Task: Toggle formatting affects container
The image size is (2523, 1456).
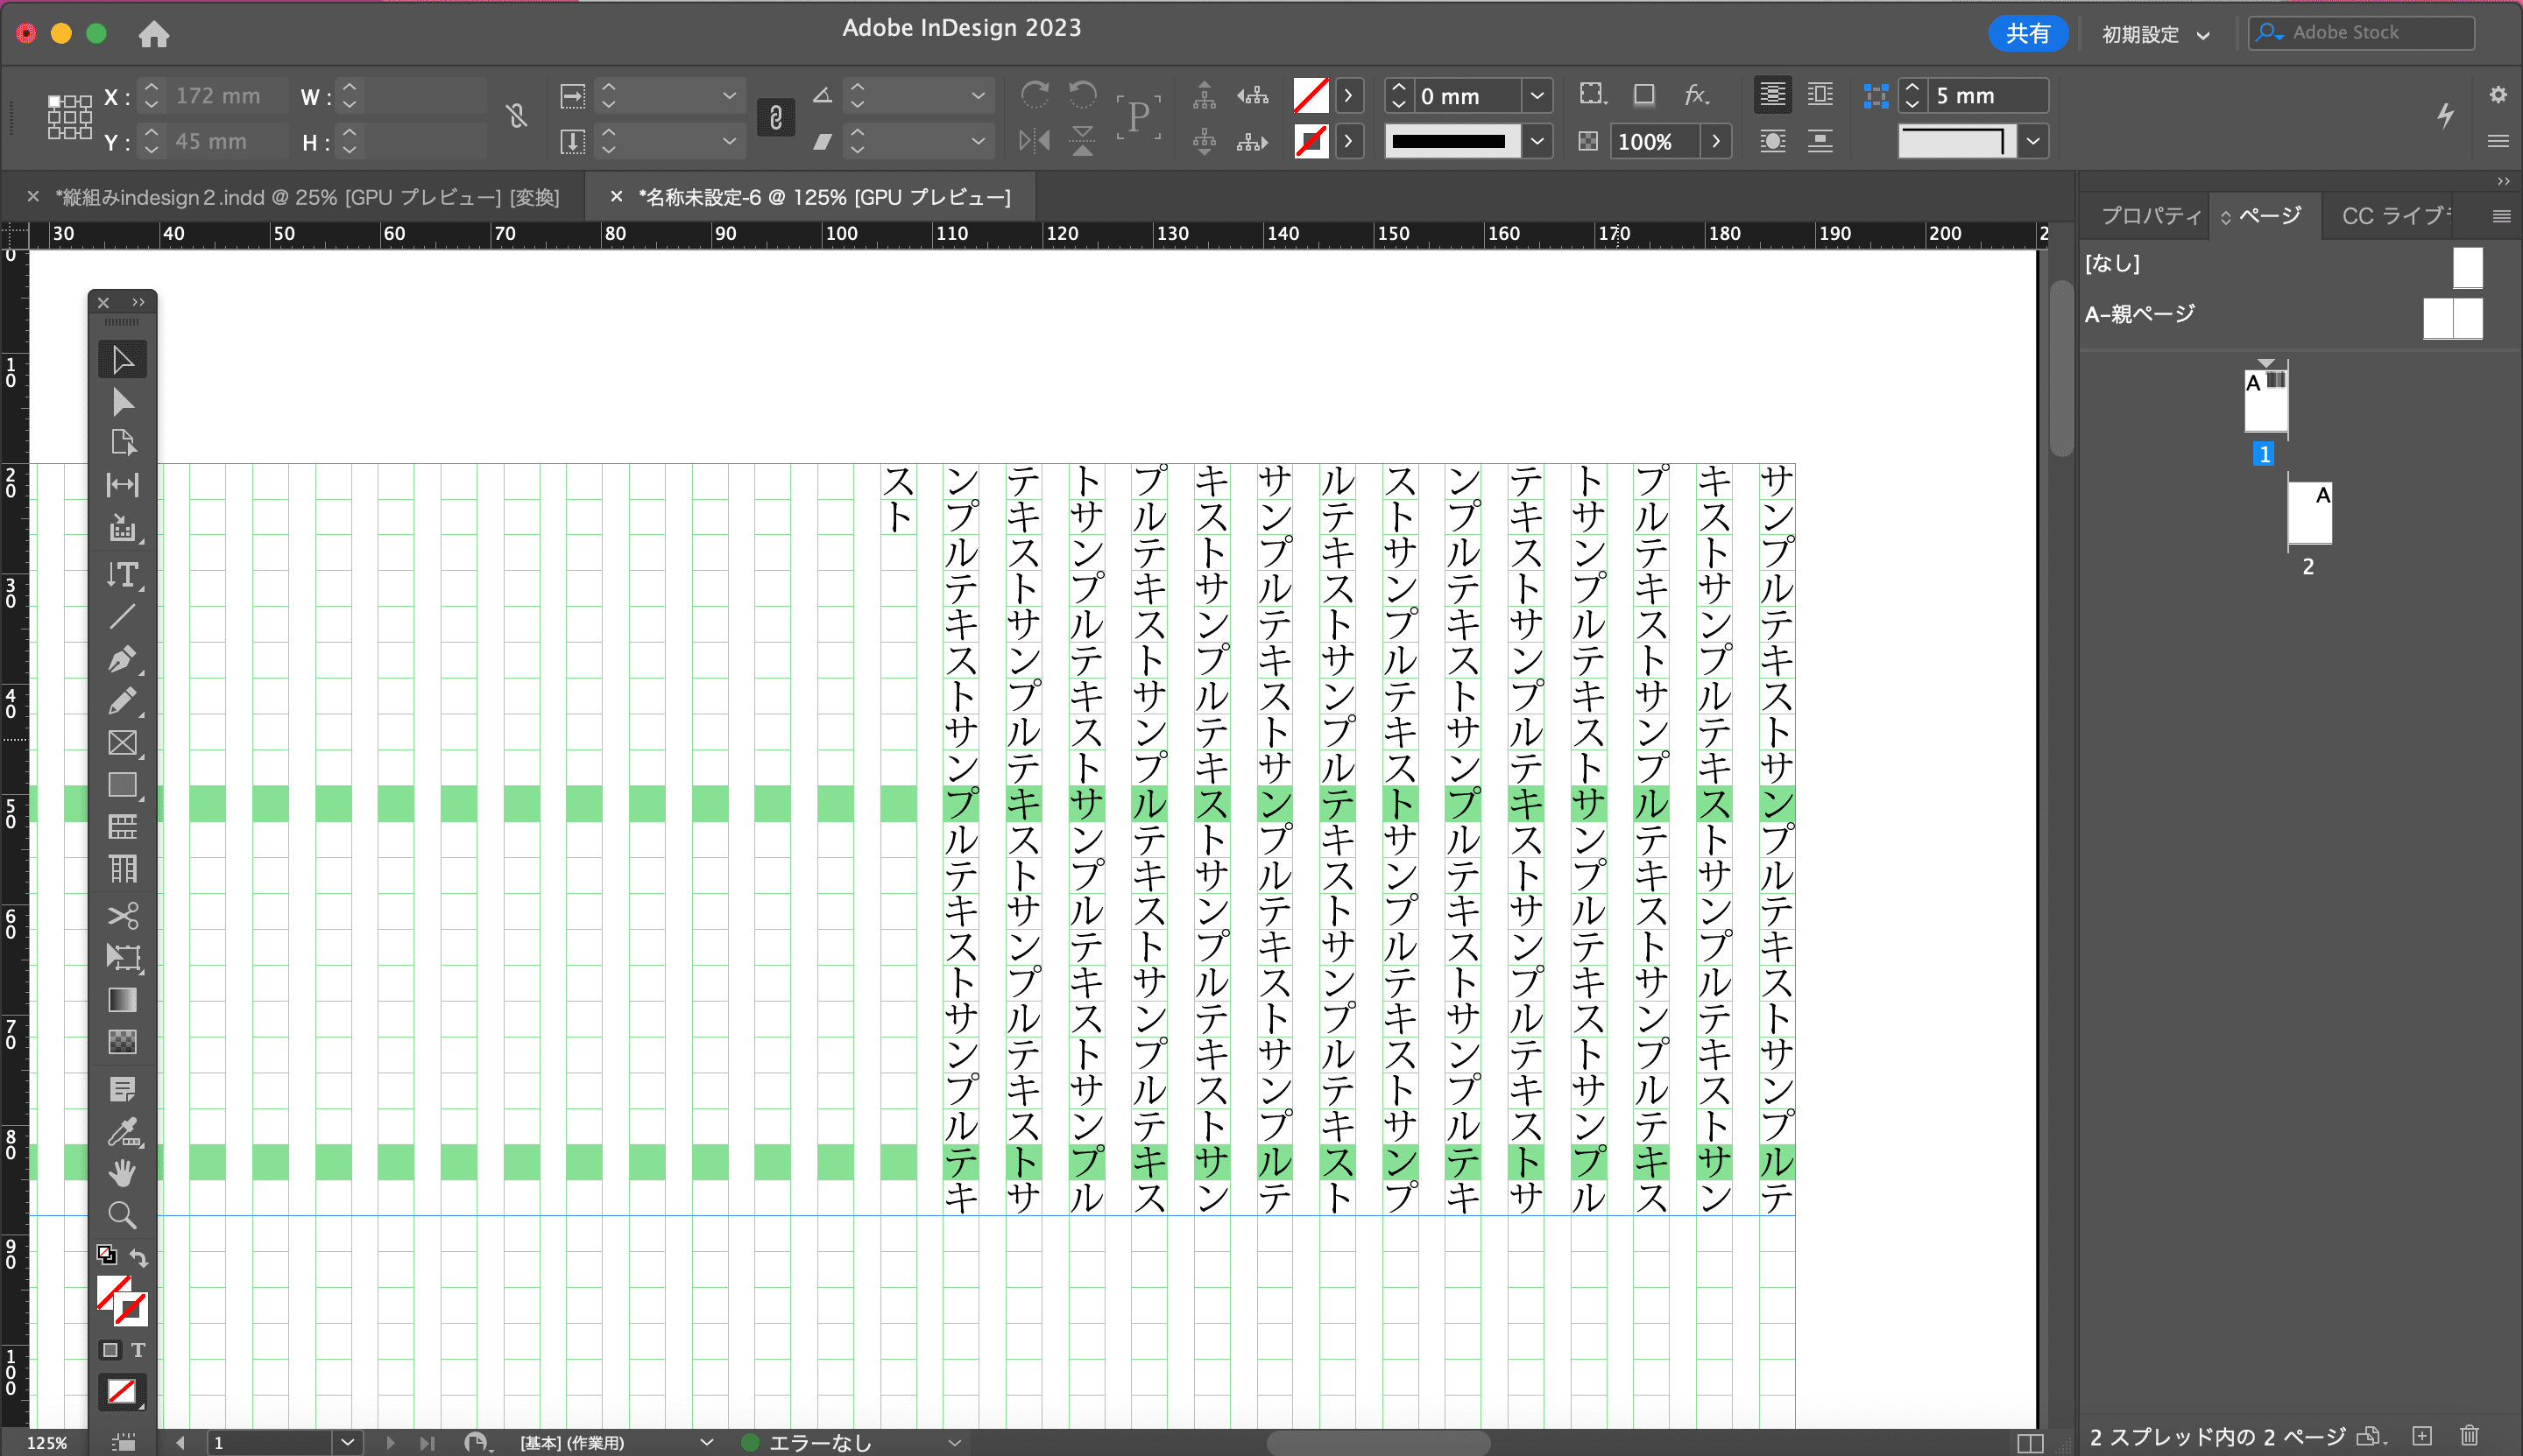Action: [x=110, y=1350]
